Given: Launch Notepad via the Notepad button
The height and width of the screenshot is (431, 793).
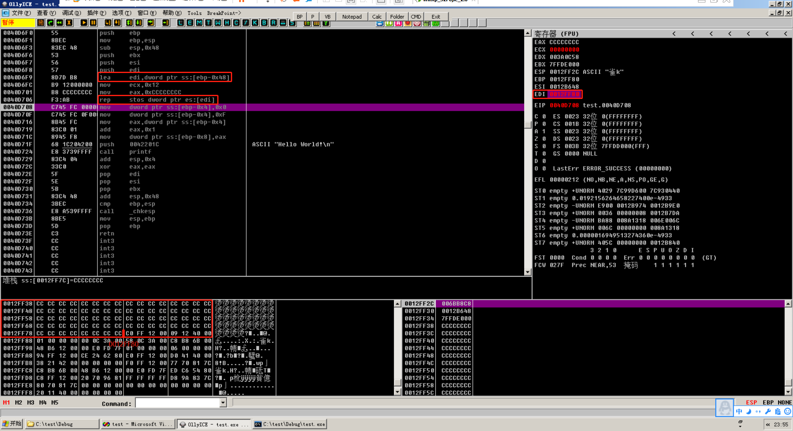Looking at the screenshot, I should point(352,16).
